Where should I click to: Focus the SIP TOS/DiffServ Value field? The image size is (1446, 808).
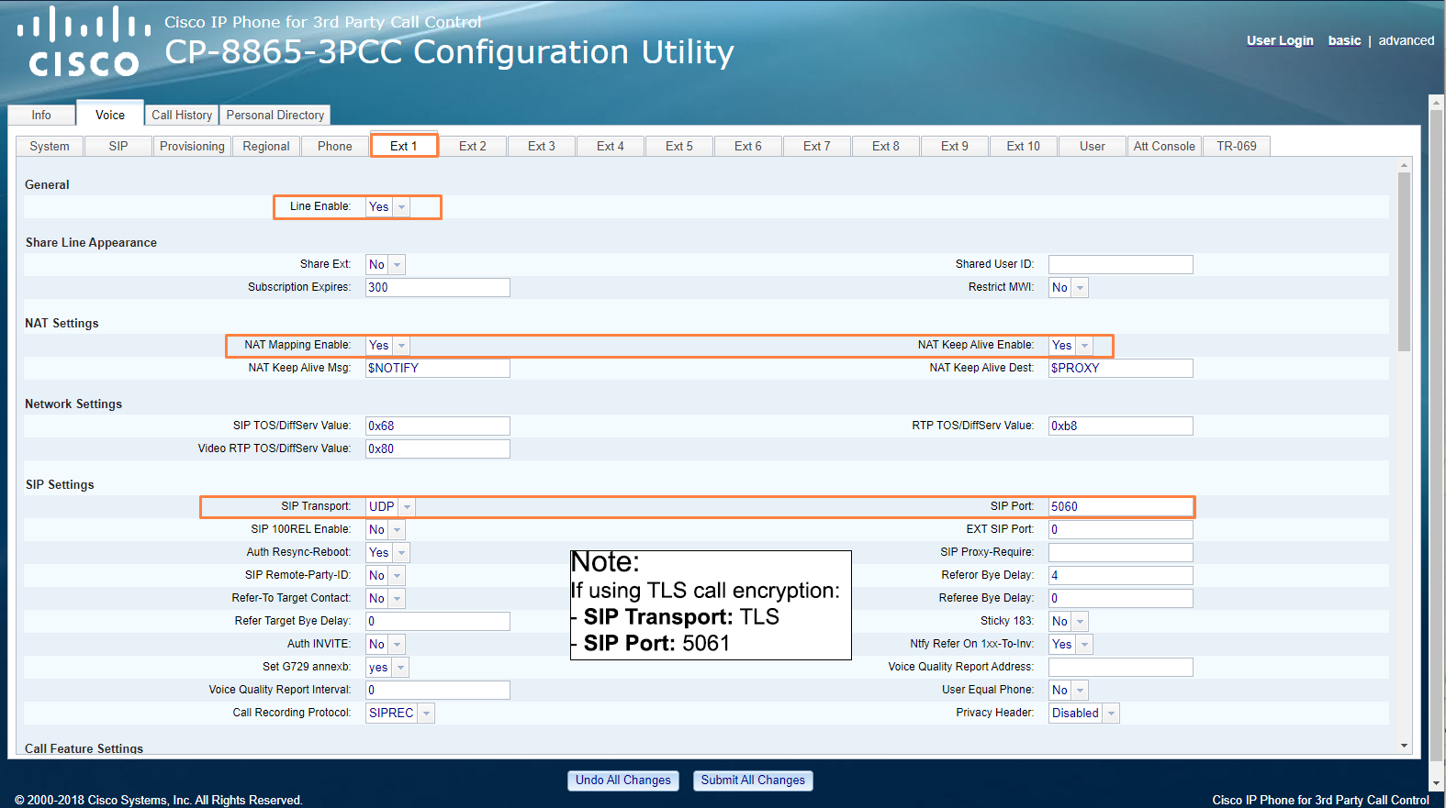pos(438,426)
